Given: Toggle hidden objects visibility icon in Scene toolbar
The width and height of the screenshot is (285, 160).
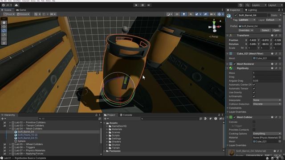Looking at the screenshot, I should click(x=205, y=14).
